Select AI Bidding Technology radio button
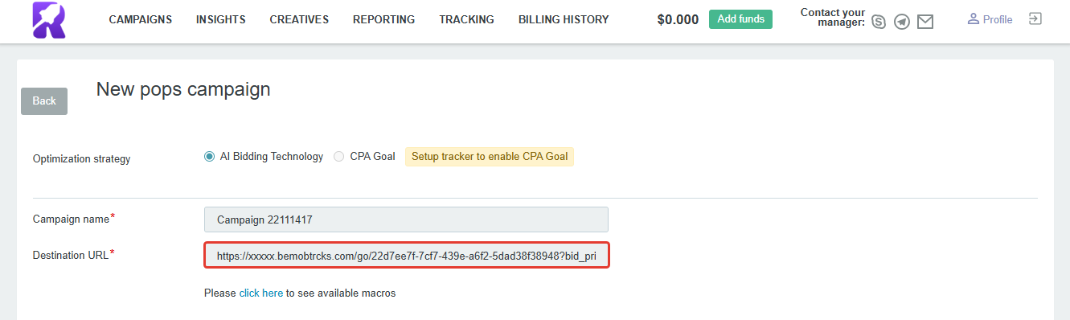The image size is (1070, 320). (210, 157)
